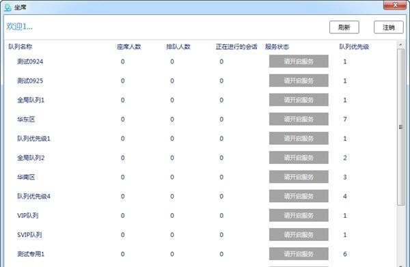Start service for the VIP队列 row
Screen dimensions: 410x267
(x=299, y=215)
